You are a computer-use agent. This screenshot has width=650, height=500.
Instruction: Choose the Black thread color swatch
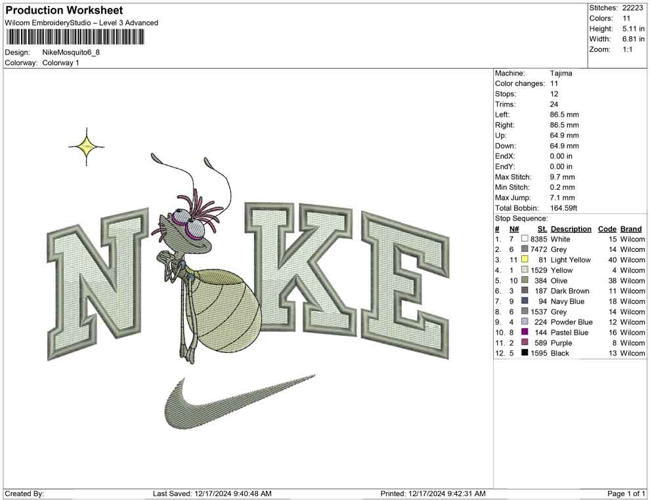pos(525,352)
